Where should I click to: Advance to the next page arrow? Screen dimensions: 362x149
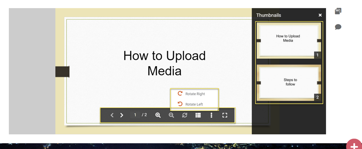click(122, 115)
